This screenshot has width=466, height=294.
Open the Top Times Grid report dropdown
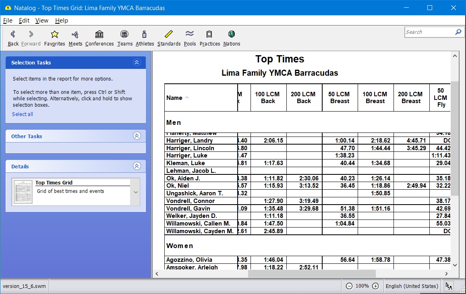(136, 192)
